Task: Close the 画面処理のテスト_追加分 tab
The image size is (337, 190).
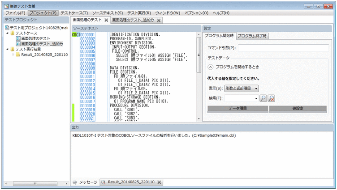Action: (x=159, y=21)
